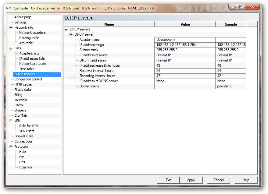This screenshot has height=194, width=268.
Task: Open Settings in the sidebar tree
Action: 20,22
